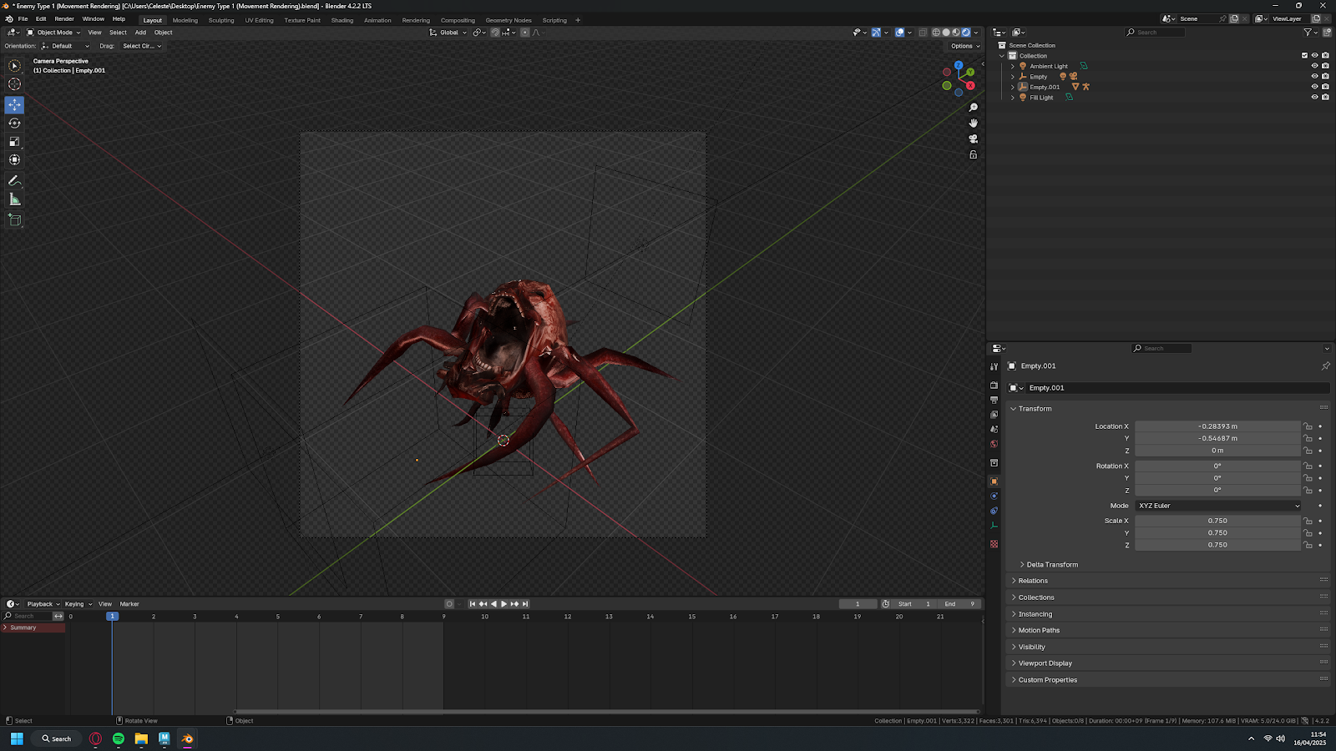Open the Render menu

click(x=64, y=18)
